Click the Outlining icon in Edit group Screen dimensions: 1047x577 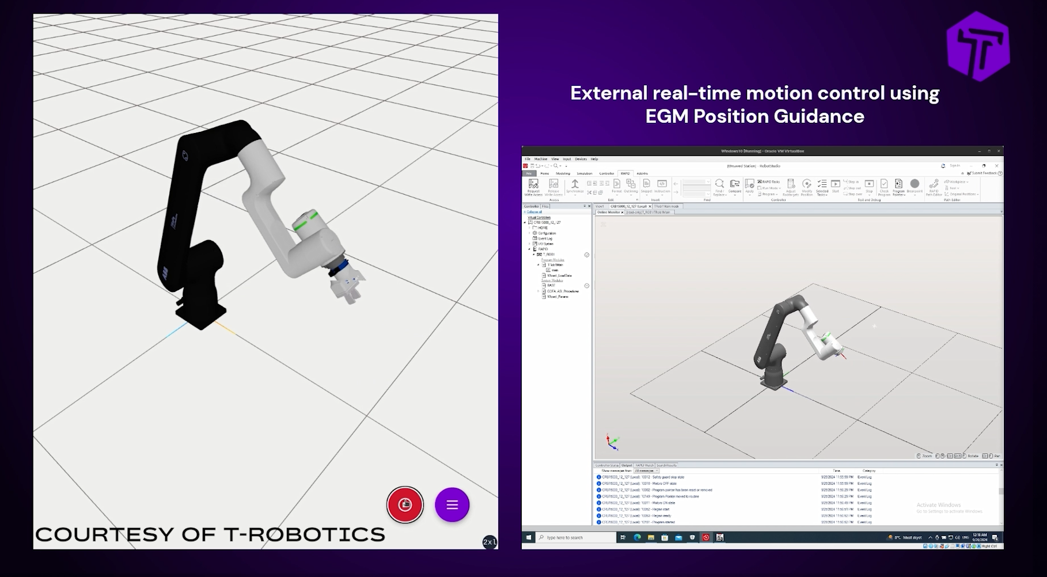coord(631,187)
